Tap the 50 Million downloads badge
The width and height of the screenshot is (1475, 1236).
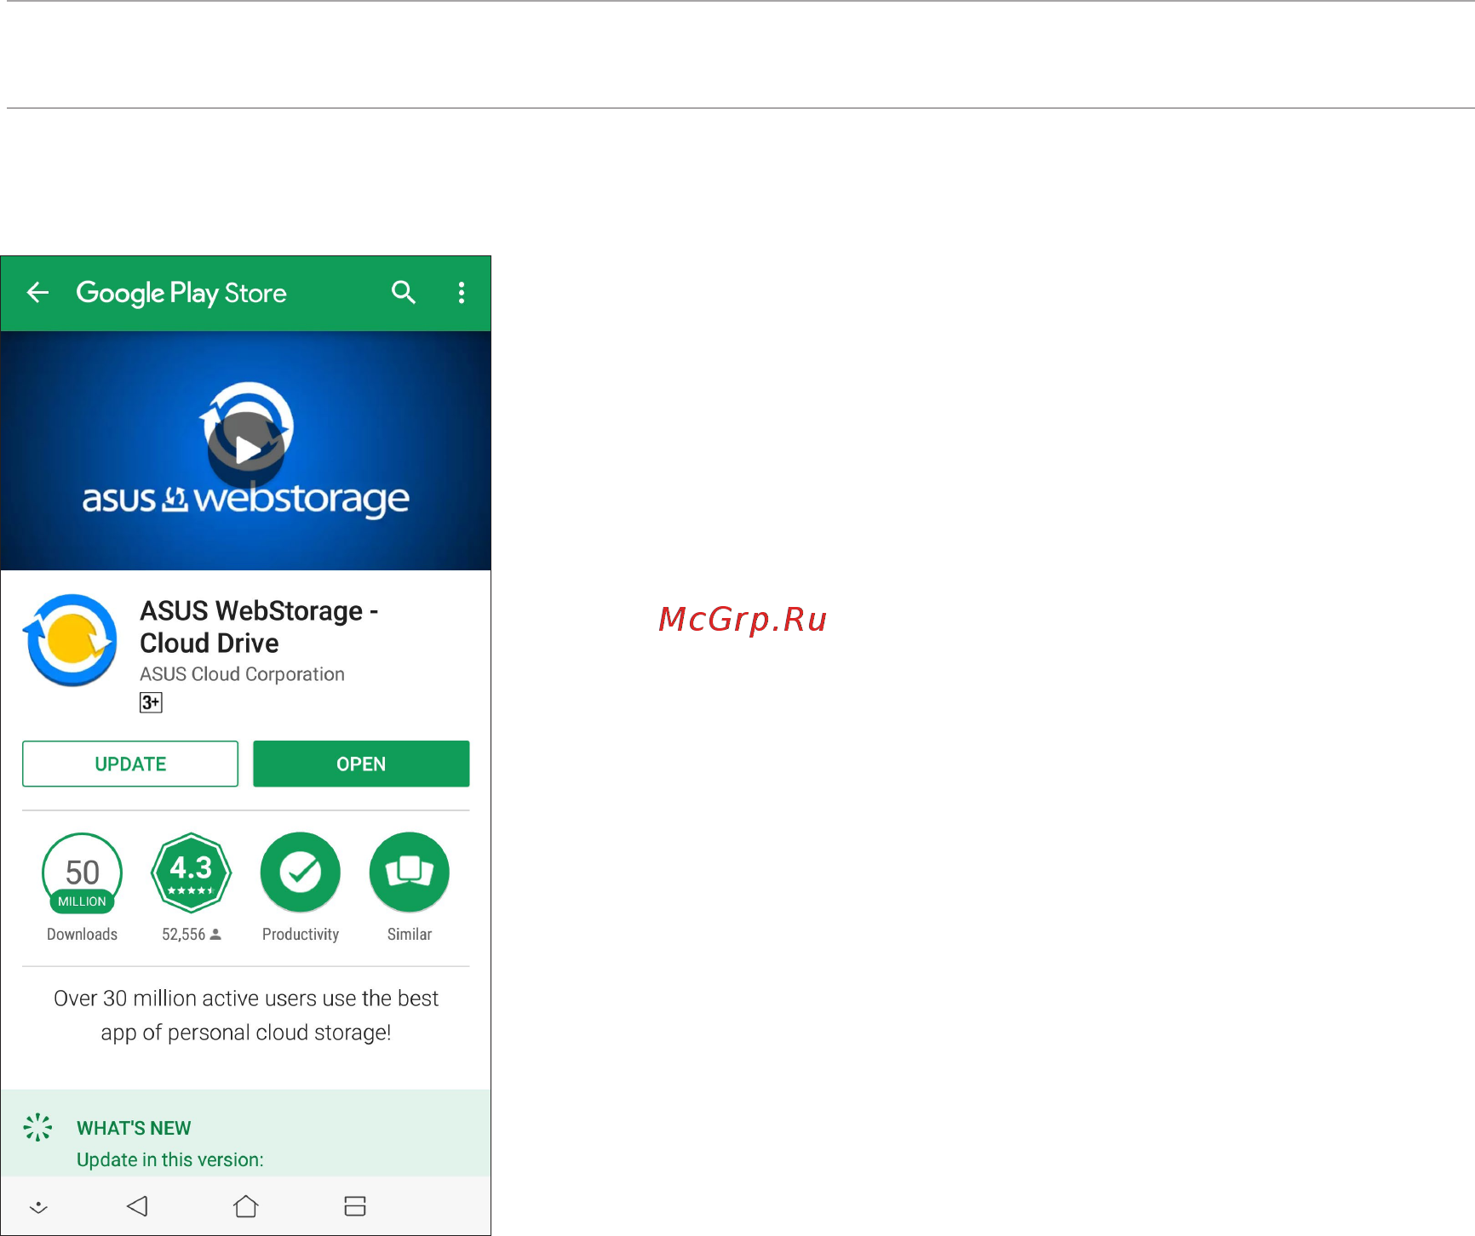[83, 873]
